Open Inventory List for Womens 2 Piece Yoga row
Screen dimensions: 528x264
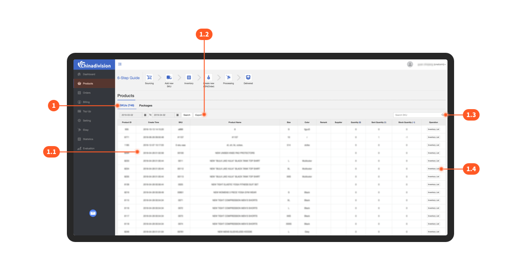[433, 192]
